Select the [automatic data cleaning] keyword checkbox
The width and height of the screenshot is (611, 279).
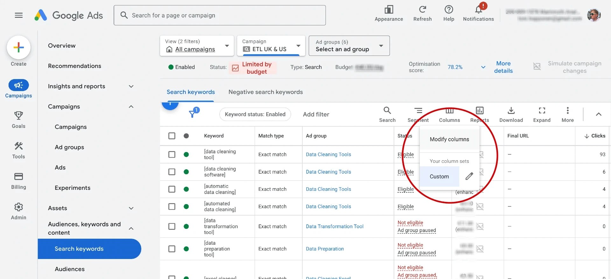(172, 189)
